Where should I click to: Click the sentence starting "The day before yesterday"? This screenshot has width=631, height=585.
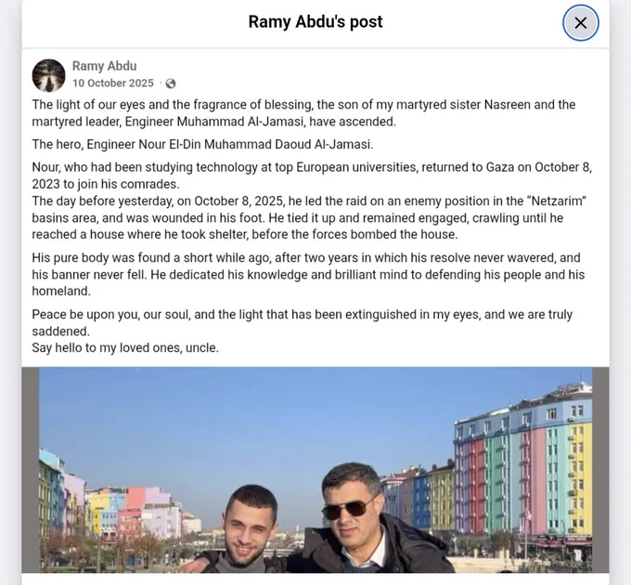point(309,218)
